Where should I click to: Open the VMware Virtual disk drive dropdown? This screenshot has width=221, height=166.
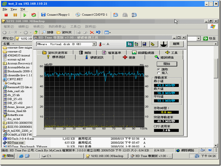click(x=94, y=44)
